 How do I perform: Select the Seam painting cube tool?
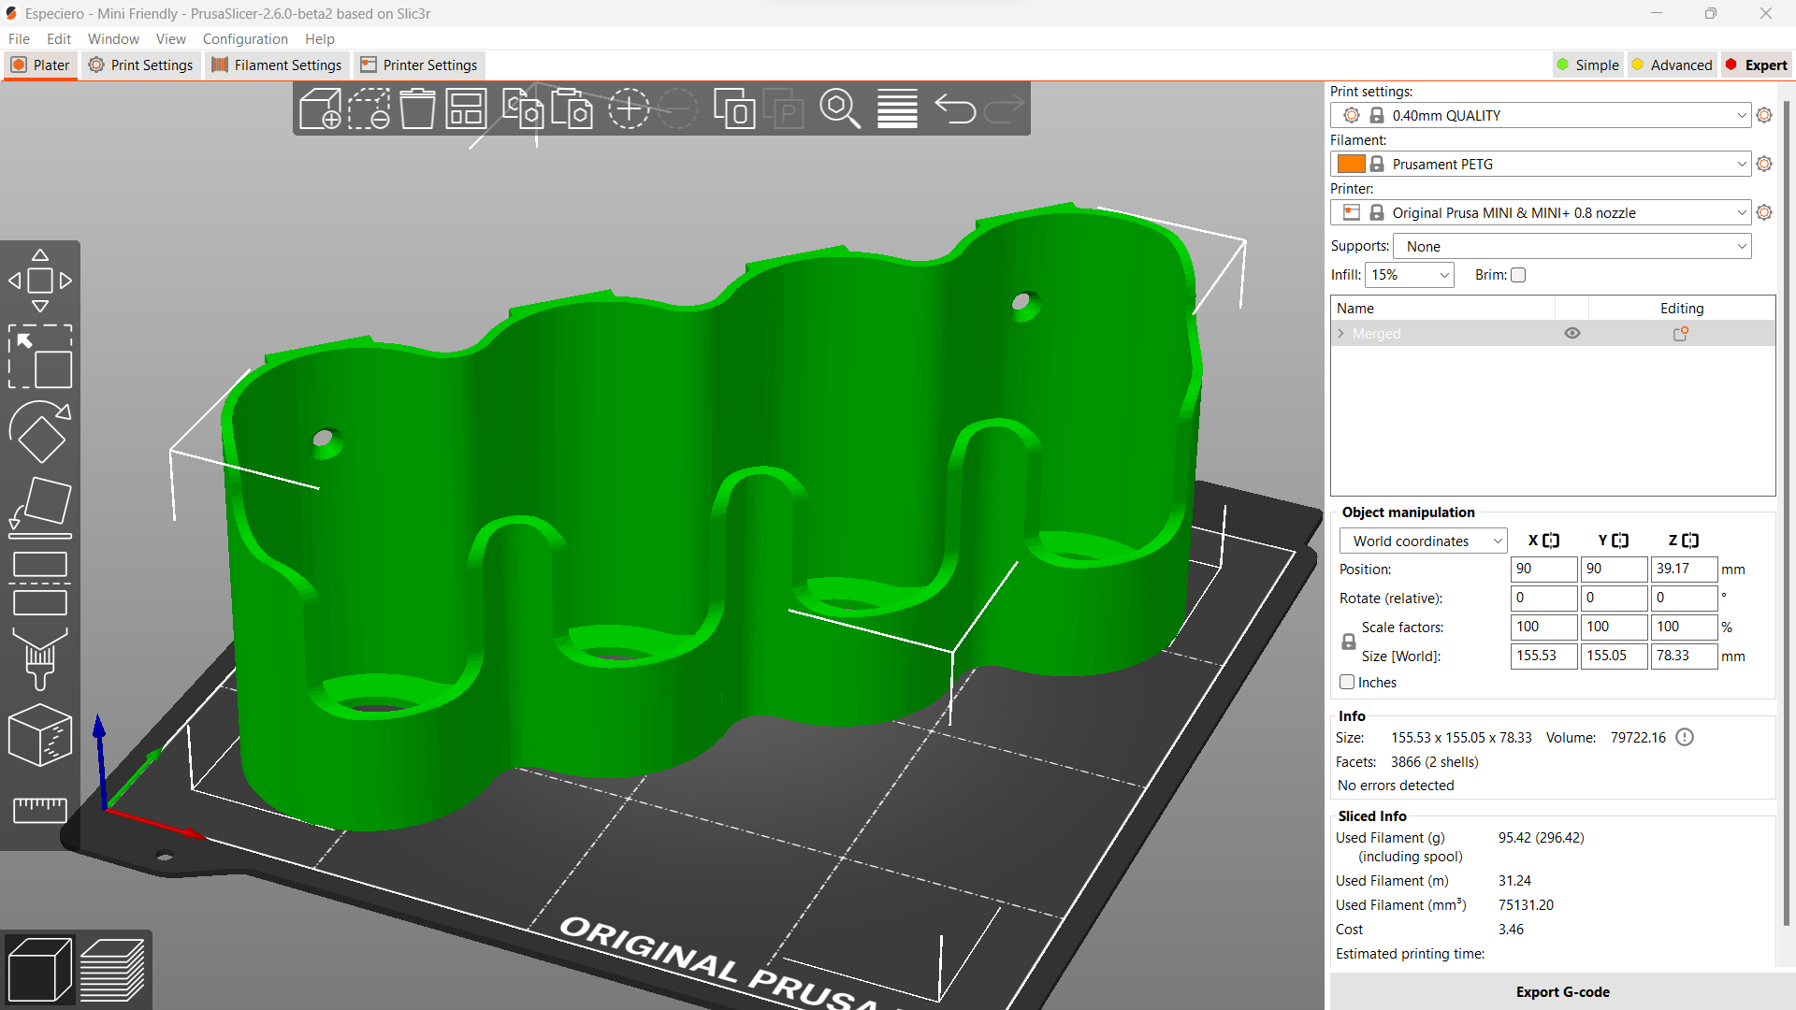coord(40,735)
